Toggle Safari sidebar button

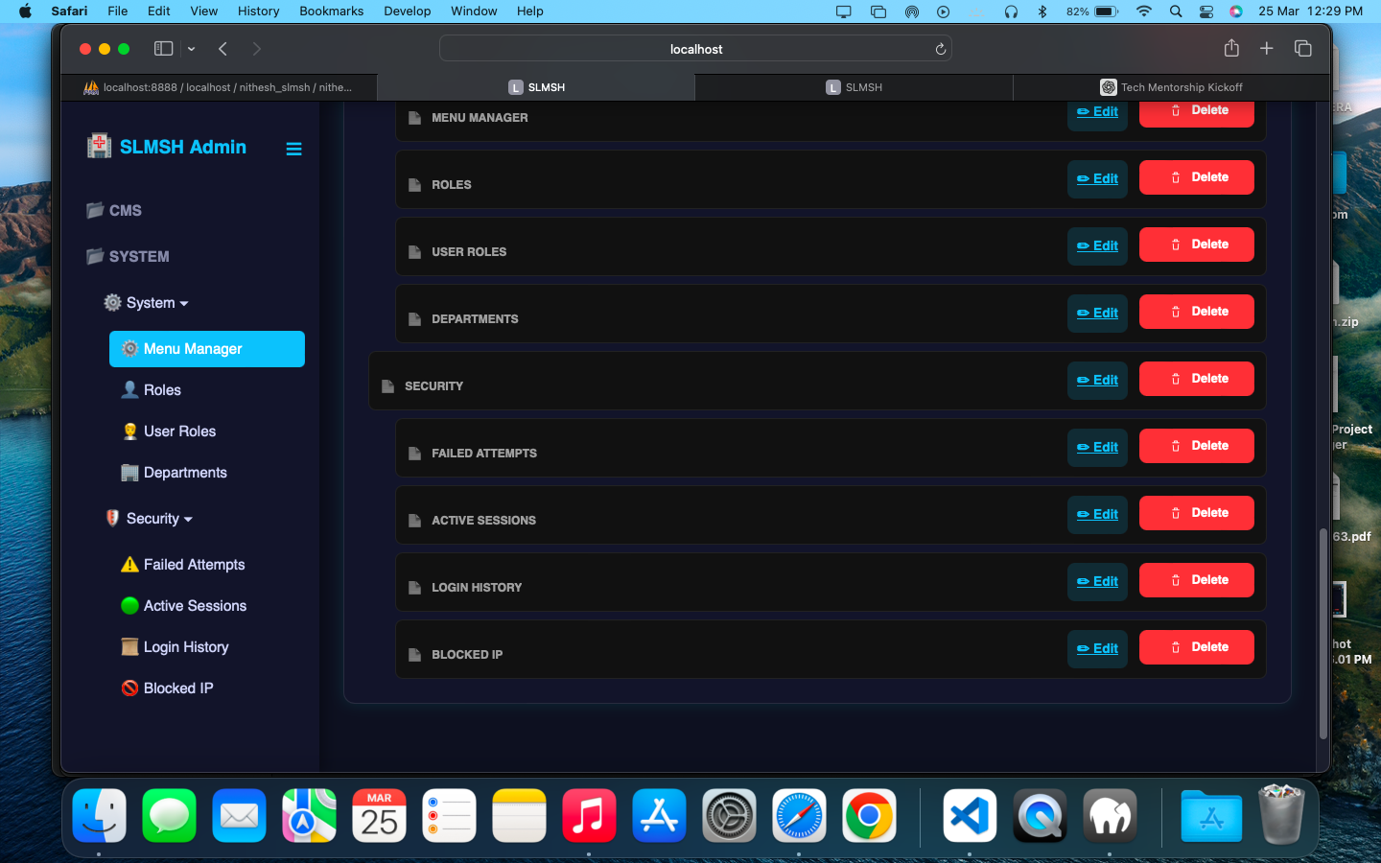[x=164, y=49]
